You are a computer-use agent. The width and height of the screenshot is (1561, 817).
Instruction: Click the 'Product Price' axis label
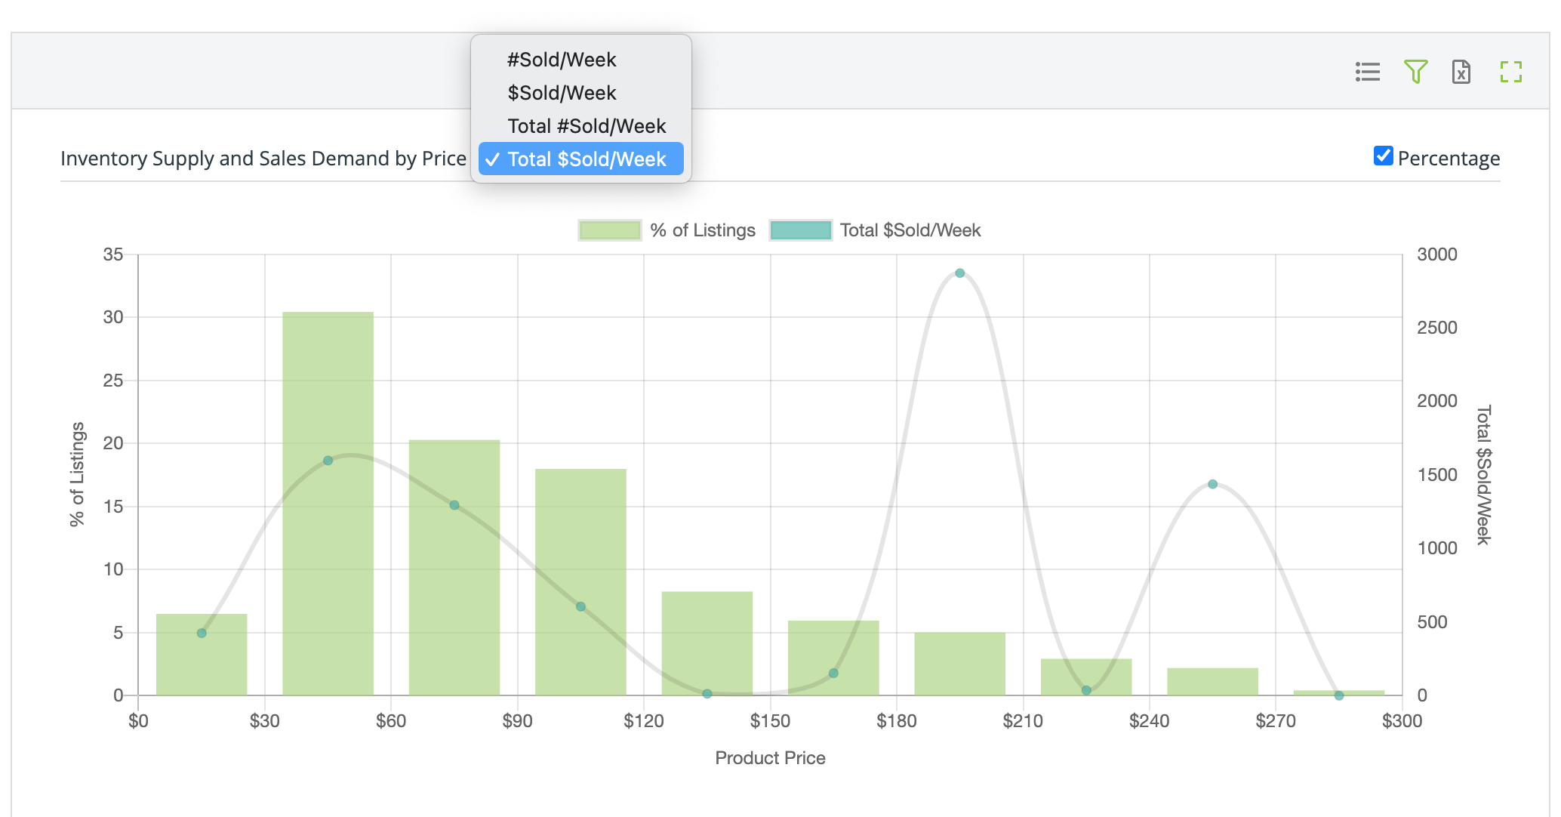pyautogui.click(x=770, y=757)
